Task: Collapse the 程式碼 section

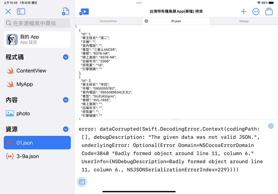Action: [66, 57]
